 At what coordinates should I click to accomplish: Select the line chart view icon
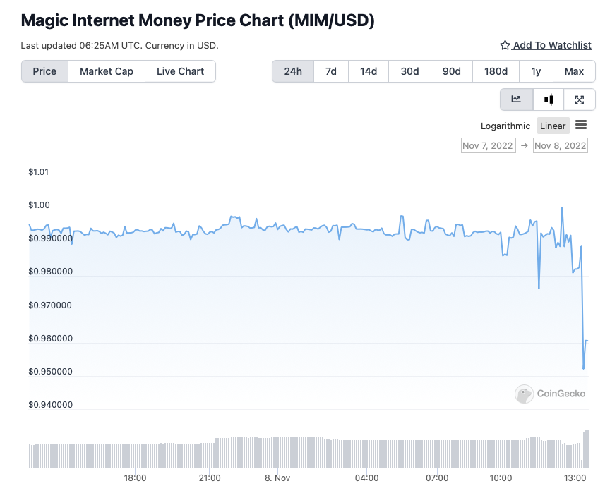pos(516,99)
